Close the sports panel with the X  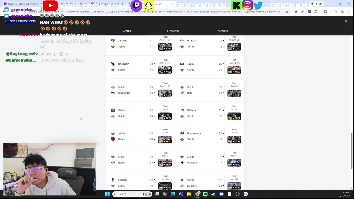(x=346, y=21)
